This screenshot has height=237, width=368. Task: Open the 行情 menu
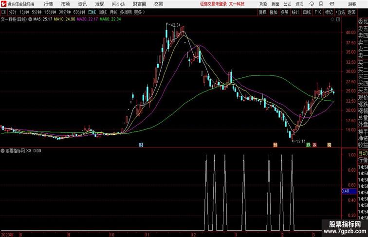point(48,4)
